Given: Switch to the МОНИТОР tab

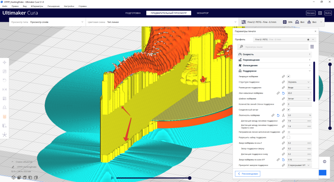Looking at the screenshot, I should tap(203, 13).
